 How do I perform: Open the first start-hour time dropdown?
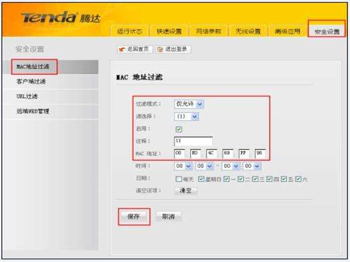pos(183,166)
